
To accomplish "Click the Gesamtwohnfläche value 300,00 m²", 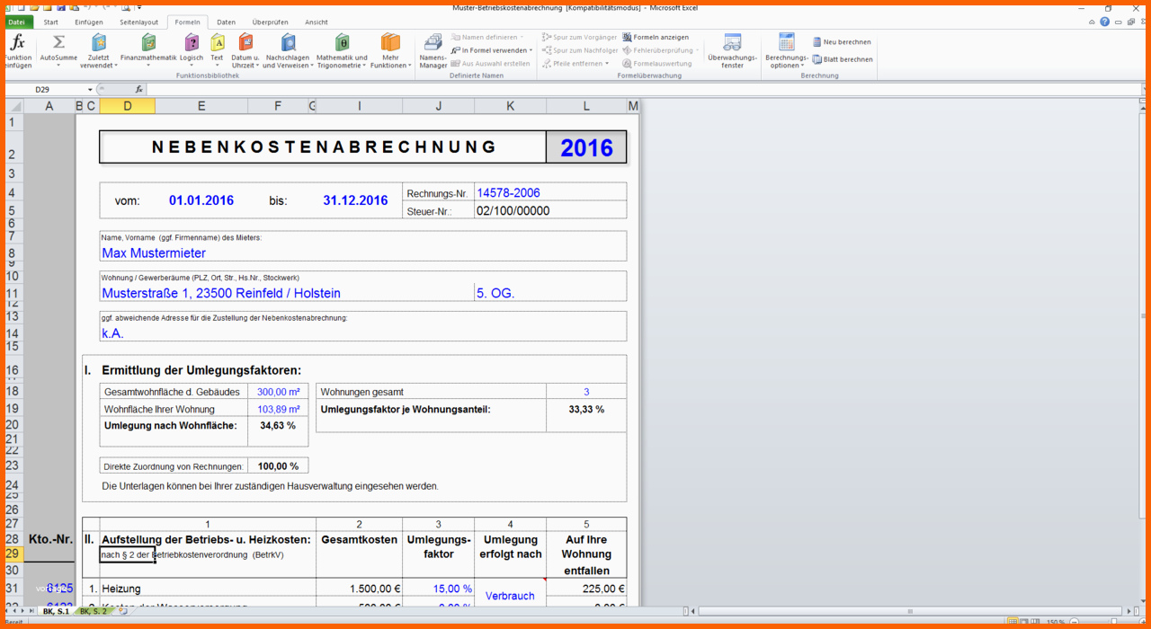I will click(x=278, y=392).
